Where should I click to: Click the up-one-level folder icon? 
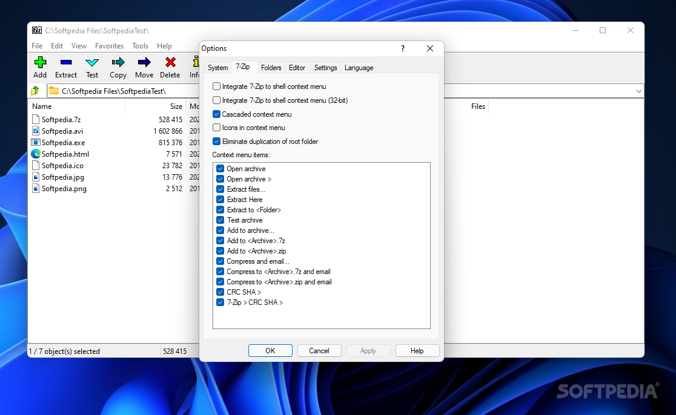(x=35, y=91)
